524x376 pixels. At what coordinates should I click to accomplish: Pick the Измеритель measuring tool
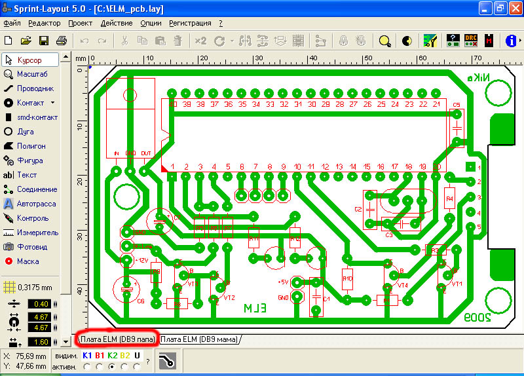(29, 233)
